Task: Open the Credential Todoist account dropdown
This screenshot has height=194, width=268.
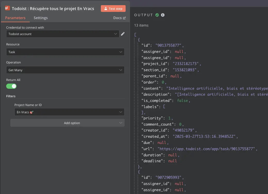Action: click(63, 34)
